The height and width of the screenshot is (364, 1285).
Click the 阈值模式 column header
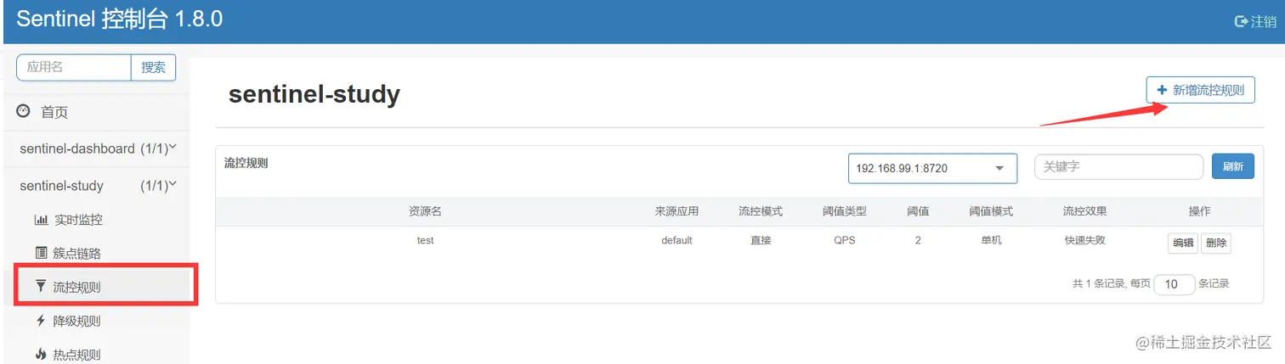(x=991, y=211)
